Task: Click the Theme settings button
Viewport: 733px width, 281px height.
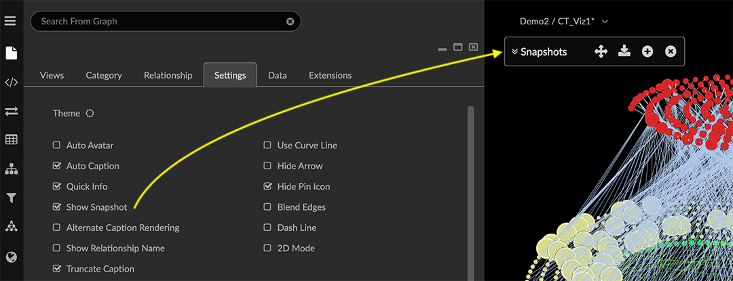Action: tap(90, 114)
